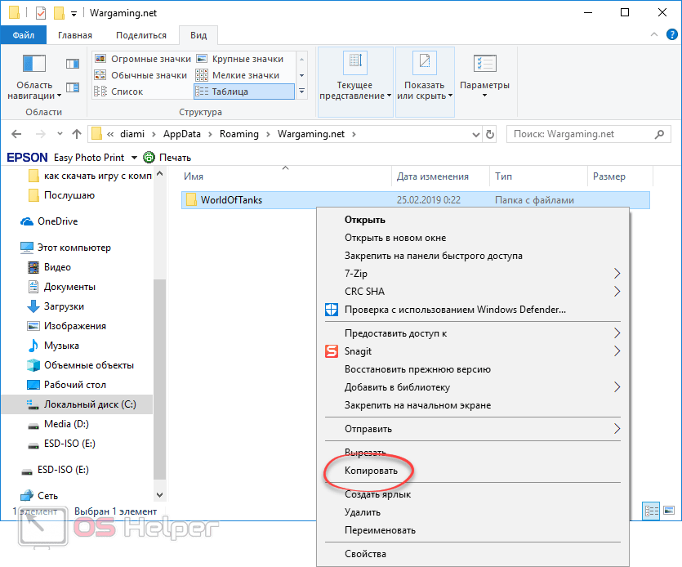Click Roaming in the address breadcrumb
Viewport: 682px width, 567px height.
point(238,134)
